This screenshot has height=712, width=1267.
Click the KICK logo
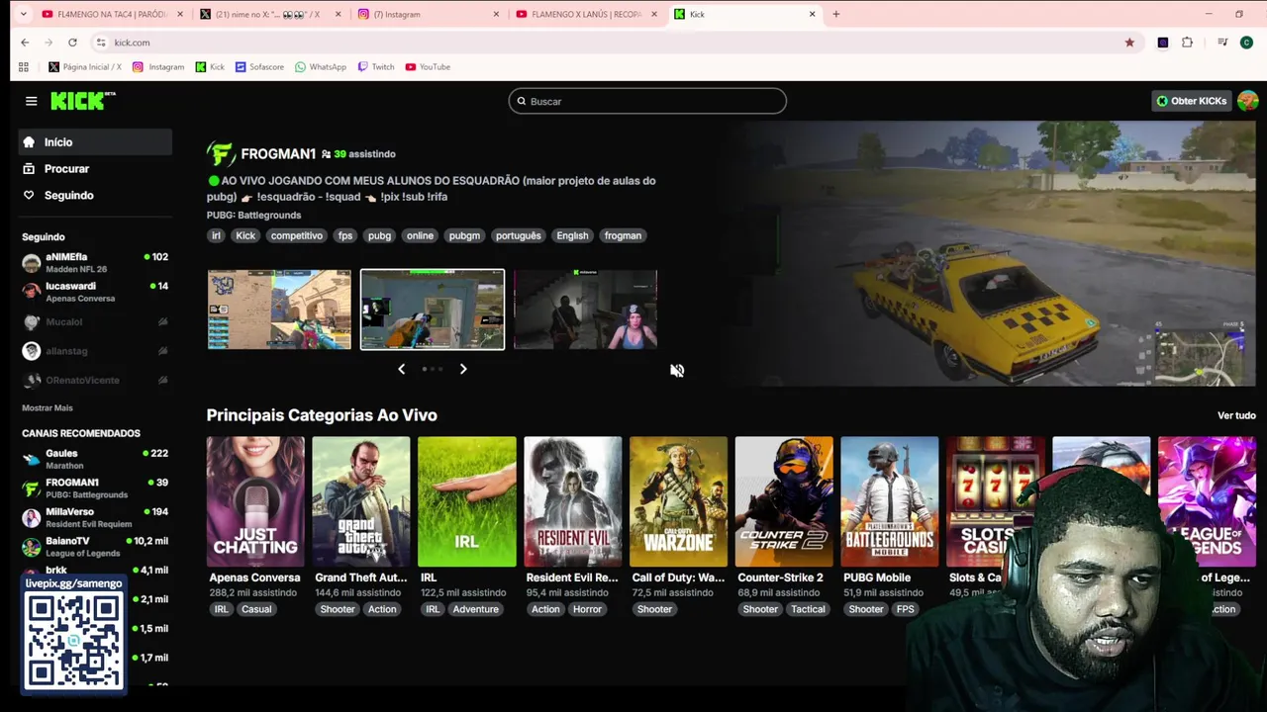[x=82, y=101]
